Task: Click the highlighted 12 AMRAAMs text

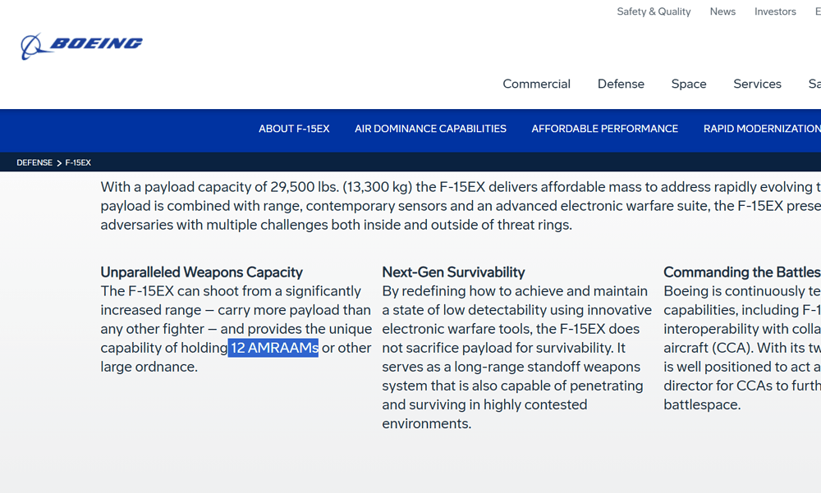Action: point(273,348)
